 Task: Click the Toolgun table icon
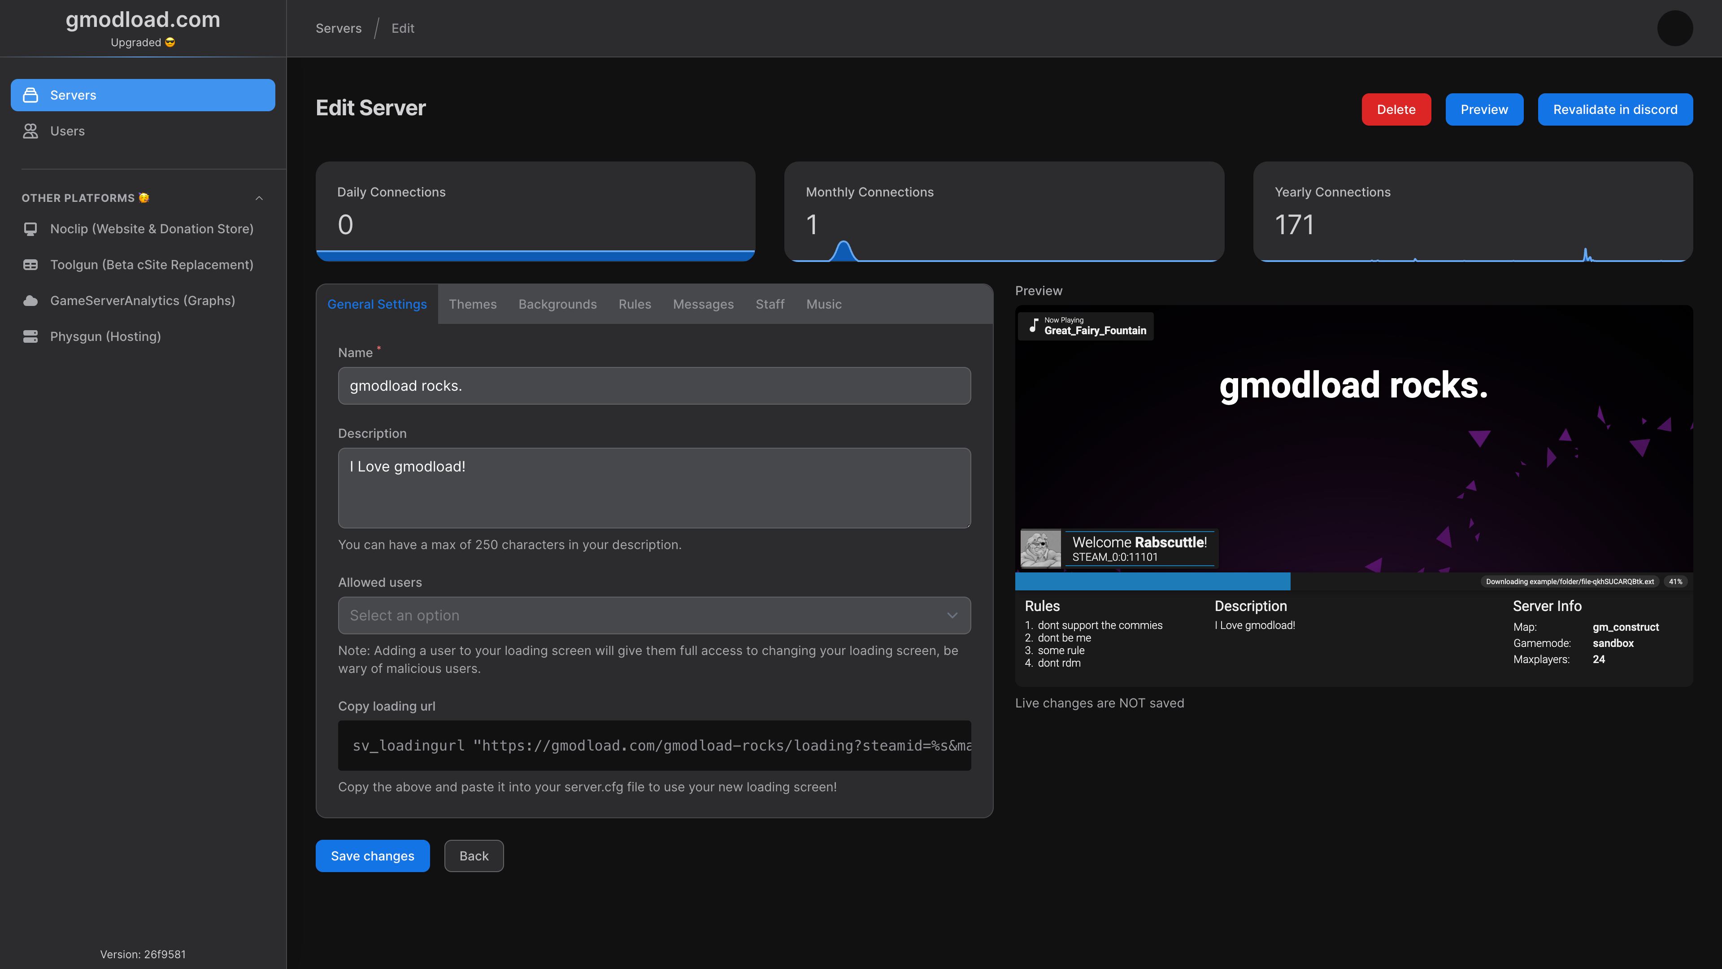31,265
